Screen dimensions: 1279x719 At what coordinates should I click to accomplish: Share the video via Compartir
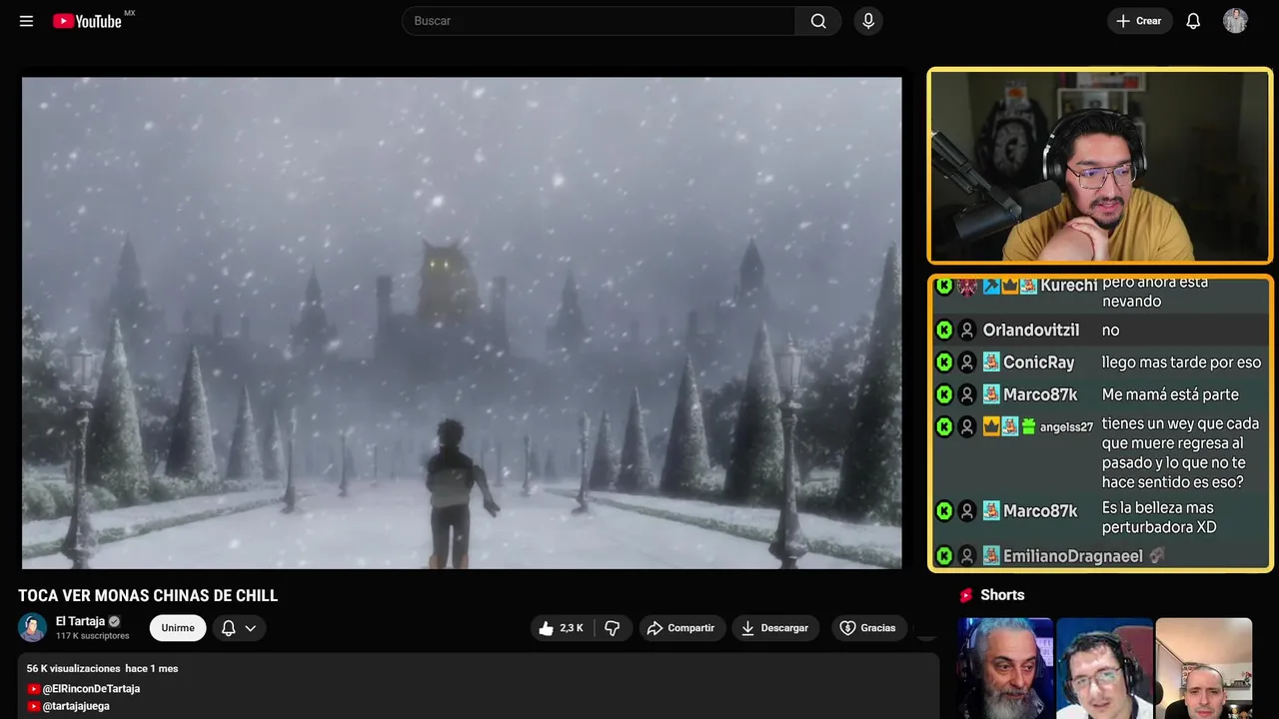pyautogui.click(x=681, y=628)
